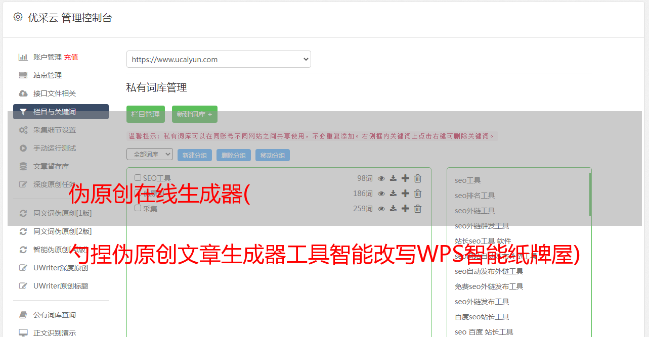Open 账户管理 bar chart icon
649x337 pixels.
tap(23, 57)
